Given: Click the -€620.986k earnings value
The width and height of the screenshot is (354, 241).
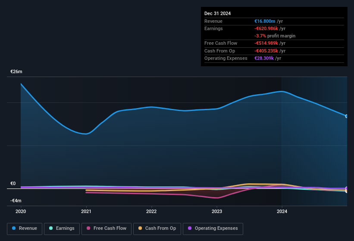Looking at the screenshot, I should tap(266, 28).
